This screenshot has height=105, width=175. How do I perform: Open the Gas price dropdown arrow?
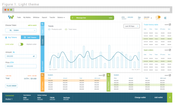(151, 18)
